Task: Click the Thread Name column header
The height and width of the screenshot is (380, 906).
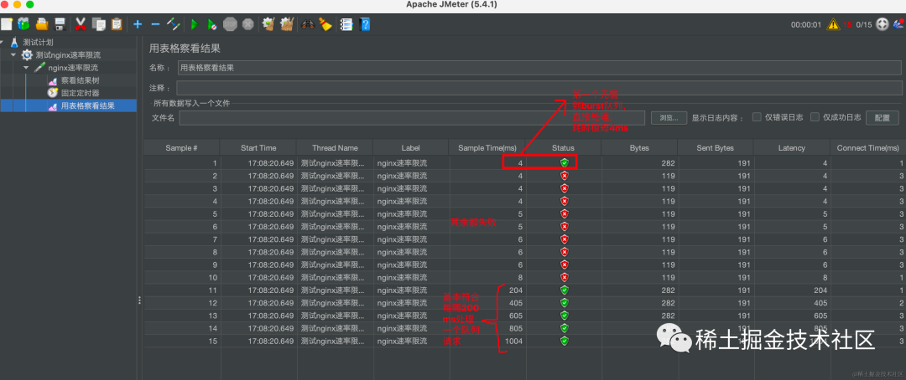Action: click(x=335, y=147)
